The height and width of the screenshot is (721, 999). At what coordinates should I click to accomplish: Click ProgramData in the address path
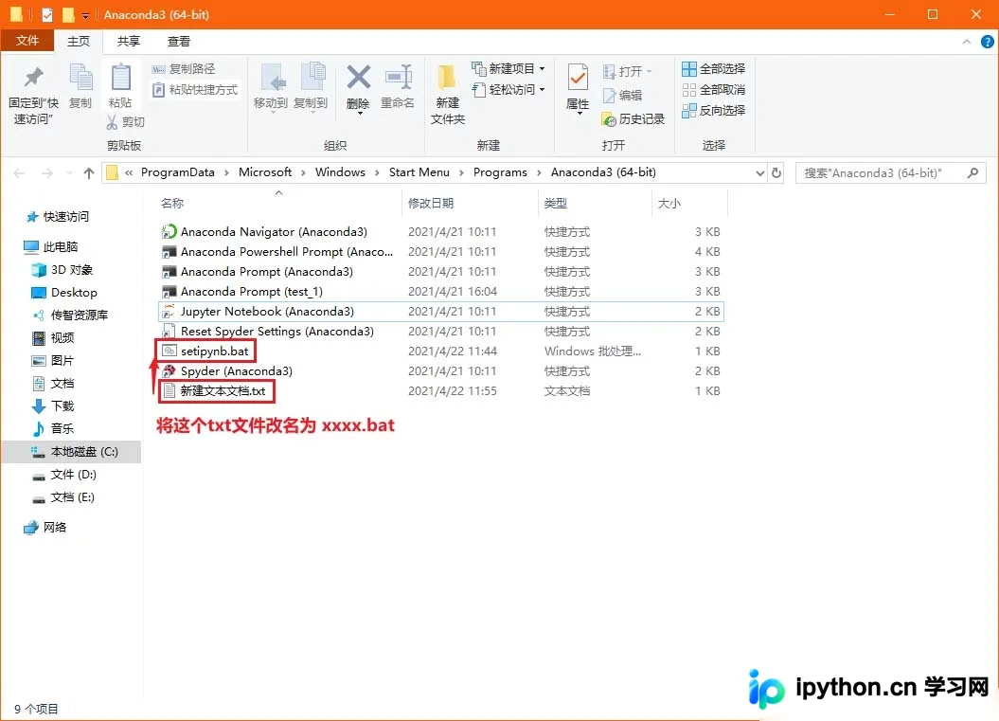(x=178, y=172)
